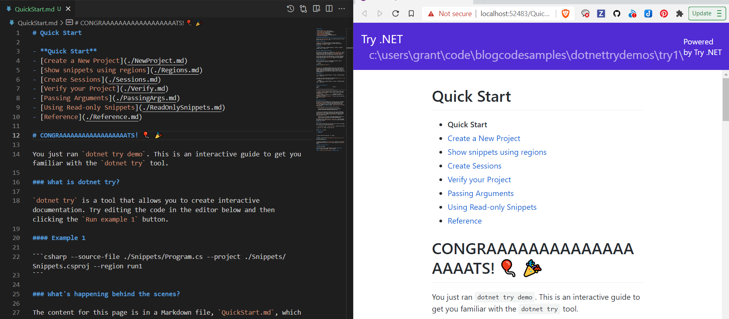Click the cloud extension icon with red badge

coord(632,14)
